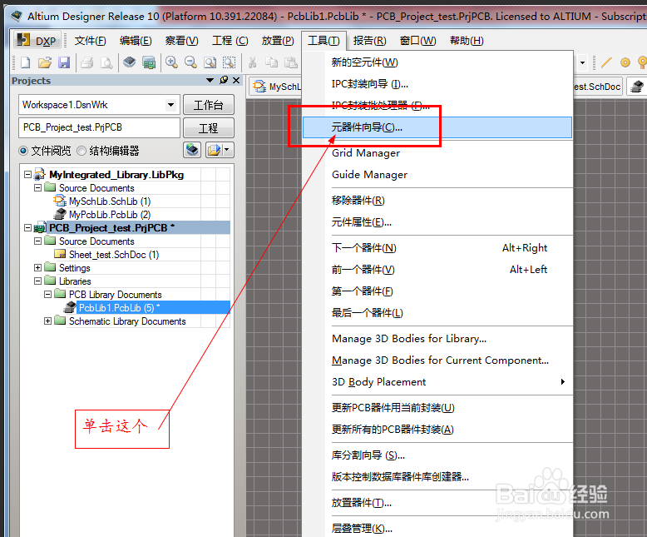
Task: Click the Cut scissors icon
Action: point(252,62)
